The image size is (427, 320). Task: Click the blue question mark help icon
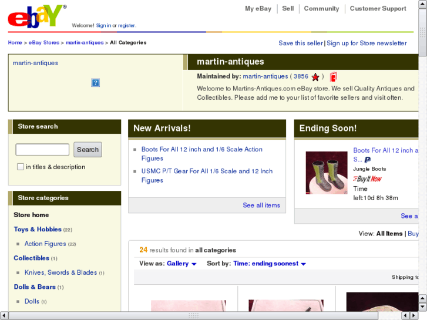pos(95,83)
